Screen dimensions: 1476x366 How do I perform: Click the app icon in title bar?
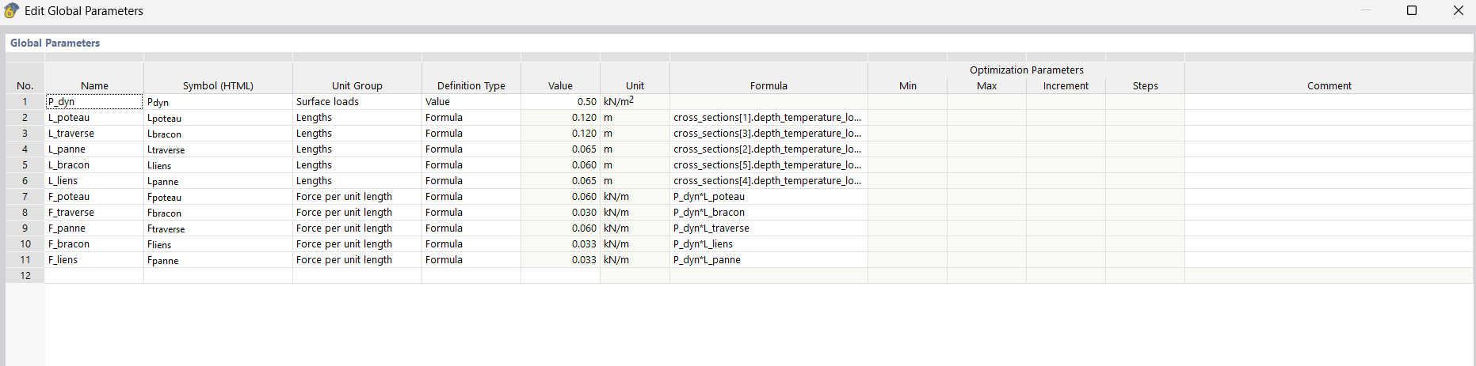[11, 11]
